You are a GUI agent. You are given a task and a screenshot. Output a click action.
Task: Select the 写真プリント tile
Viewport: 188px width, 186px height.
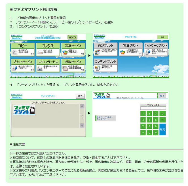coord(131,49)
